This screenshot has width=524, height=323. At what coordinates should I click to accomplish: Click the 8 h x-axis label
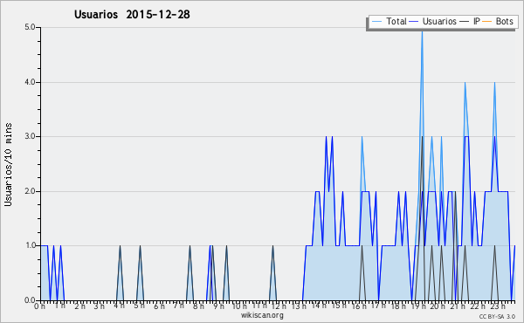[x=198, y=306]
